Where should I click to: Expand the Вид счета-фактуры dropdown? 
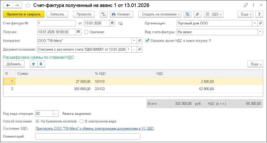[260, 32]
